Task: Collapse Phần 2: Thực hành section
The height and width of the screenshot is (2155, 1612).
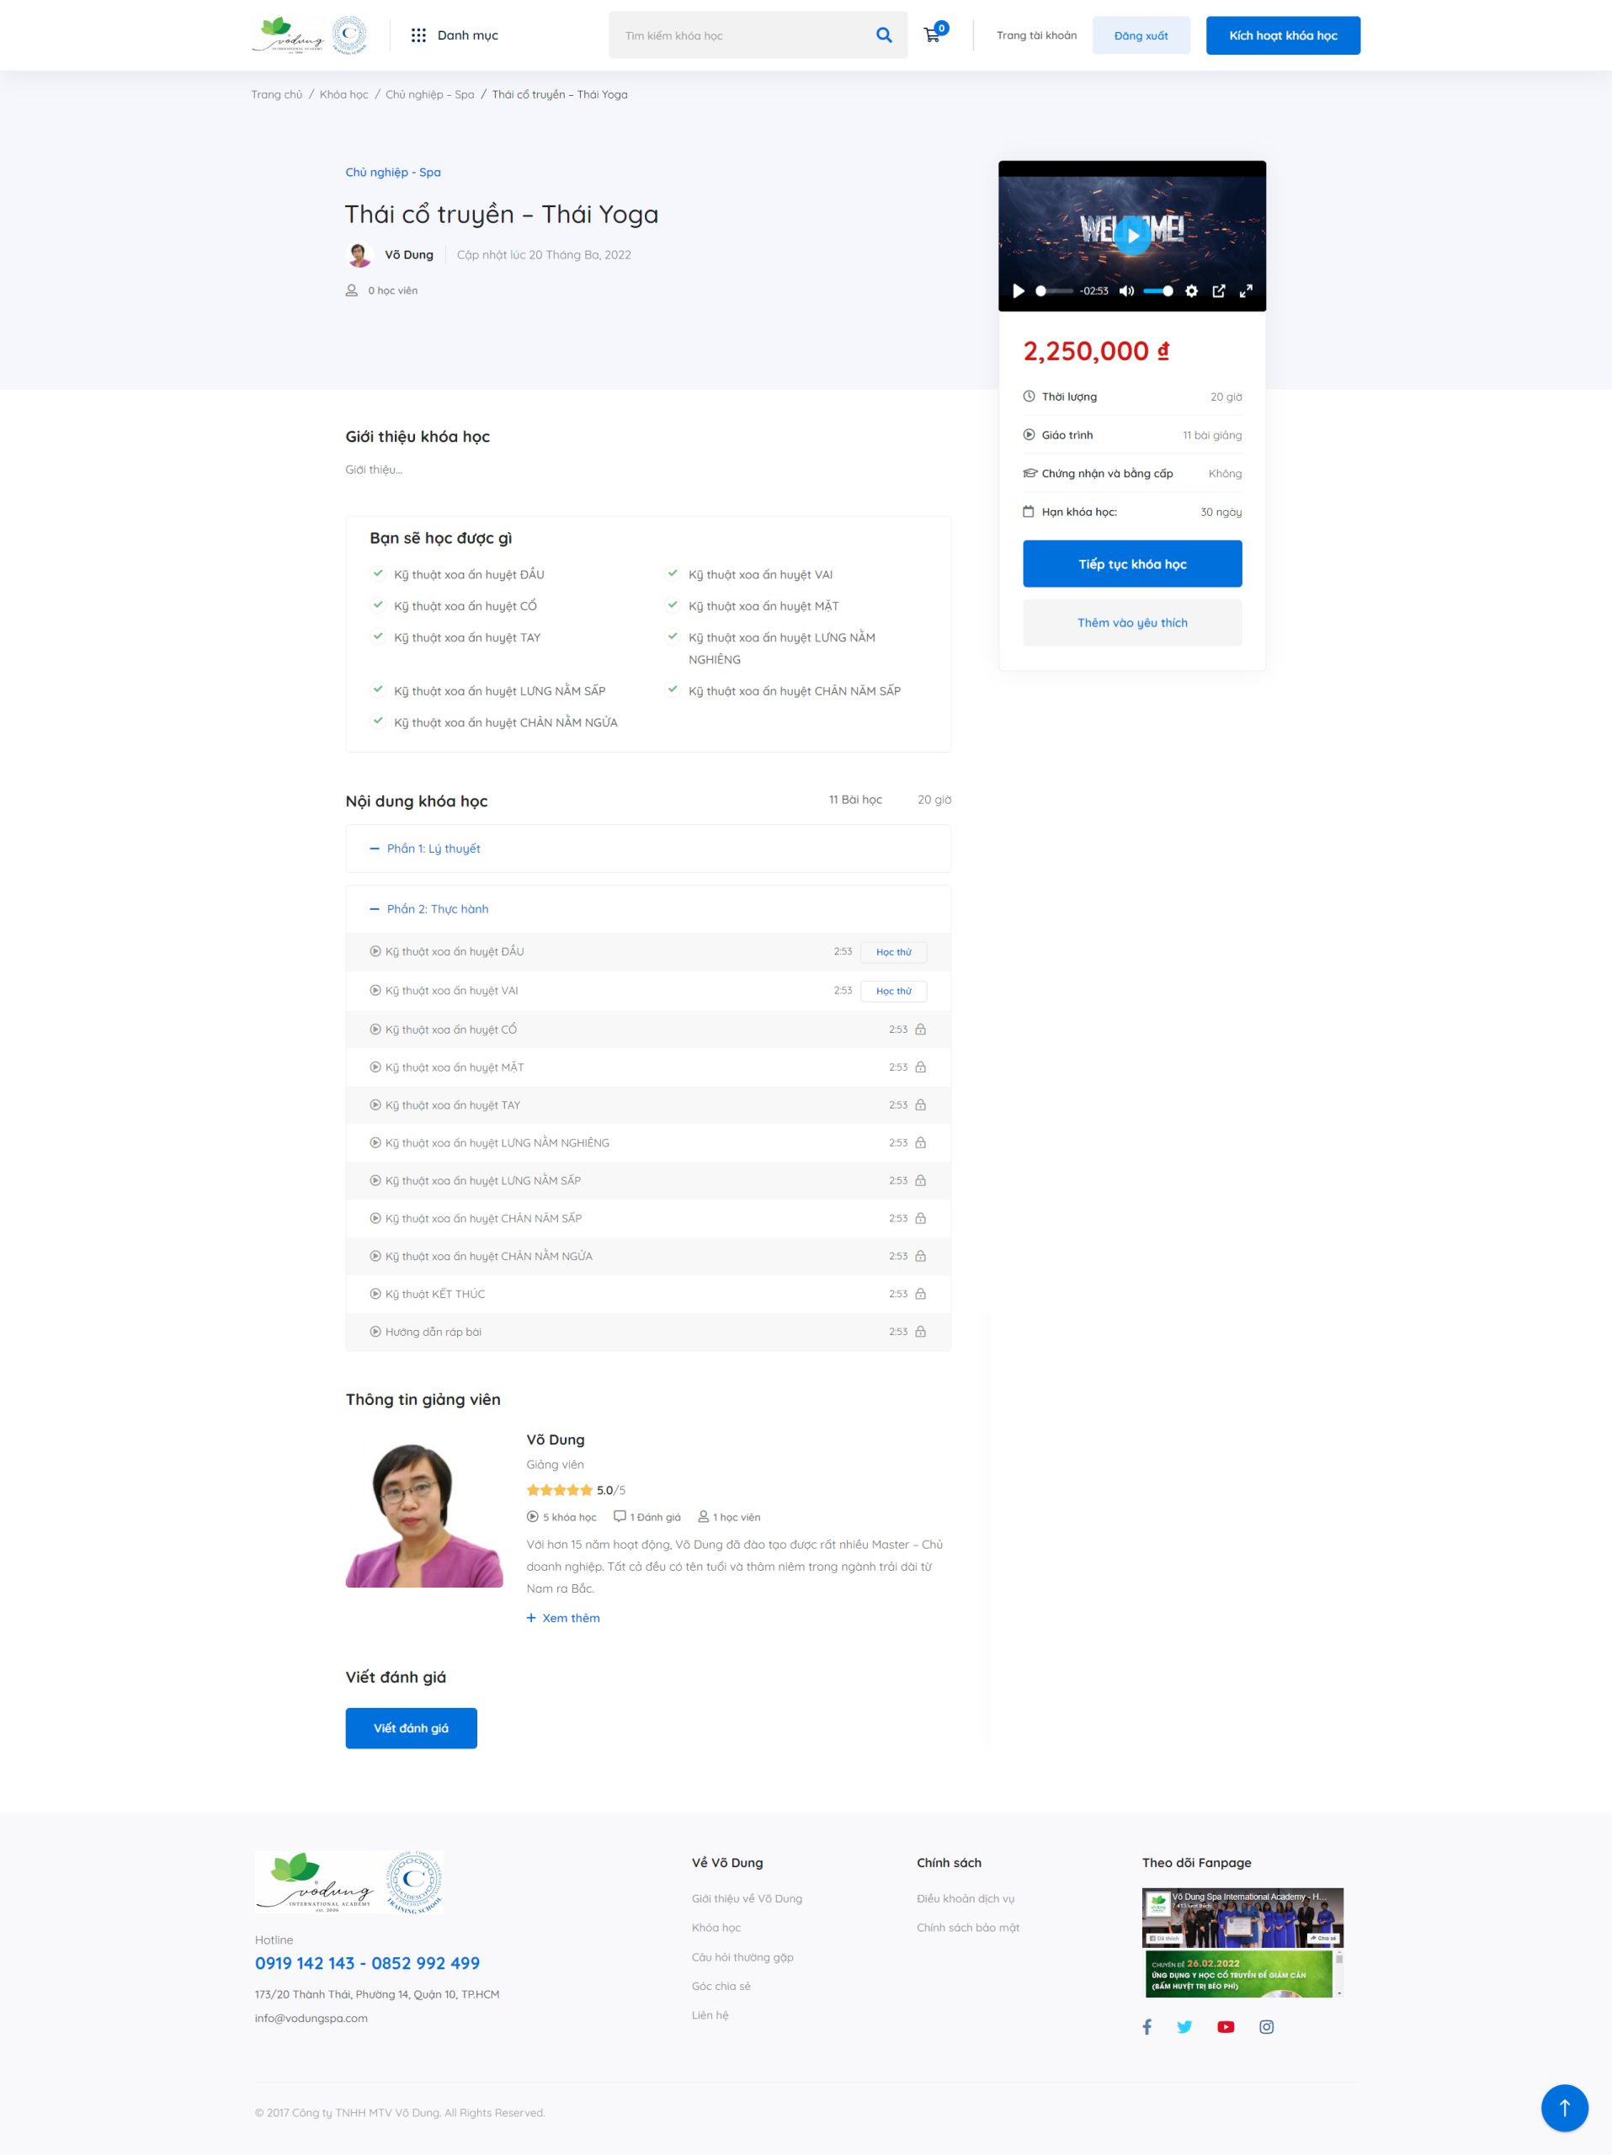Action: [x=436, y=909]
